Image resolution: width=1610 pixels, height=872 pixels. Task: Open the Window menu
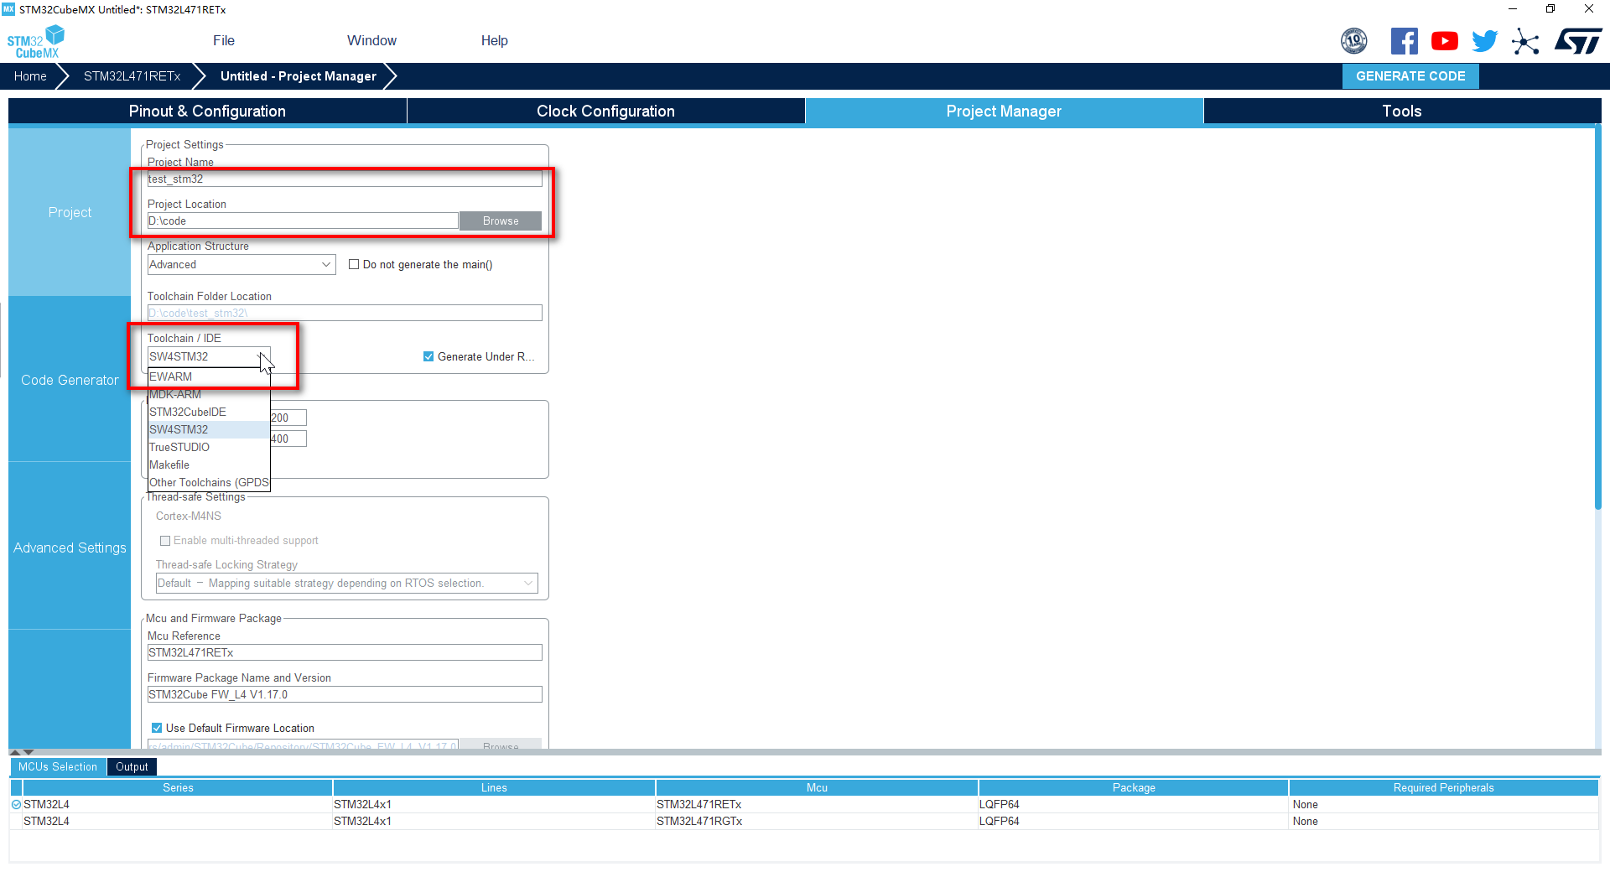pyautogui.click(x=371, y=40)
